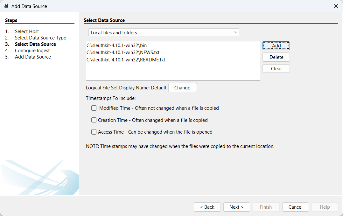Open the Local files and folders dropdown
Image resolution: width=343 pixels, height=216 pixels.
pos(164,32)
